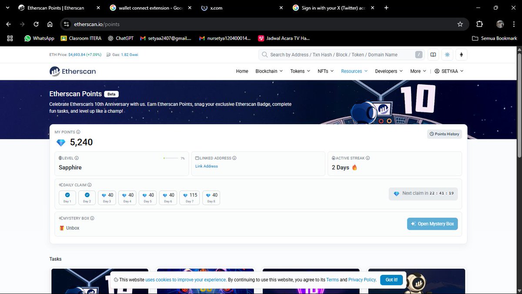The height and width of the screenshot is (294, 522).
Task: Click the gift box Unbox icon
Action: 62,228
